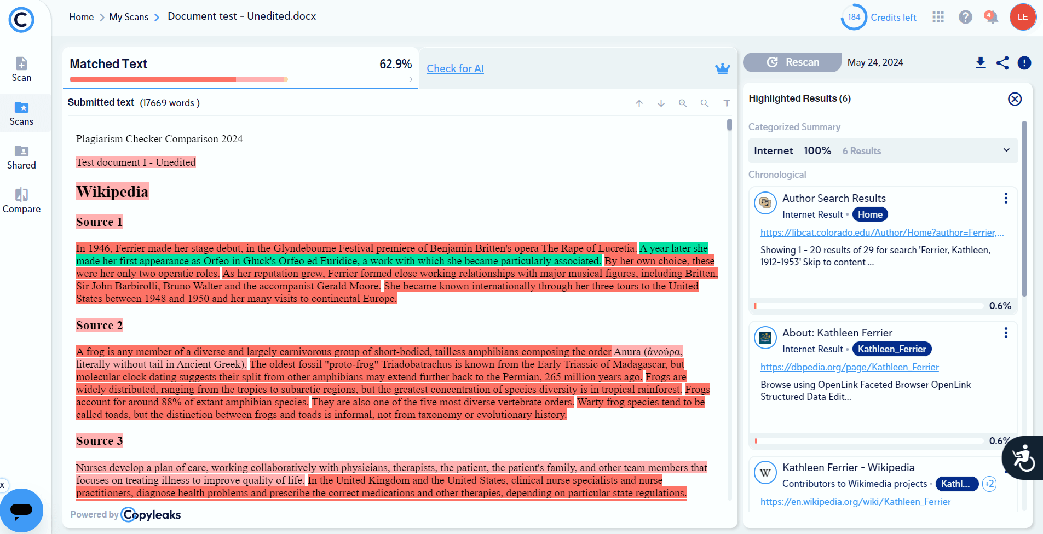Select the Matched Text tab
This screenshot has height=534, width=1043.
click(x=240, y=68)
